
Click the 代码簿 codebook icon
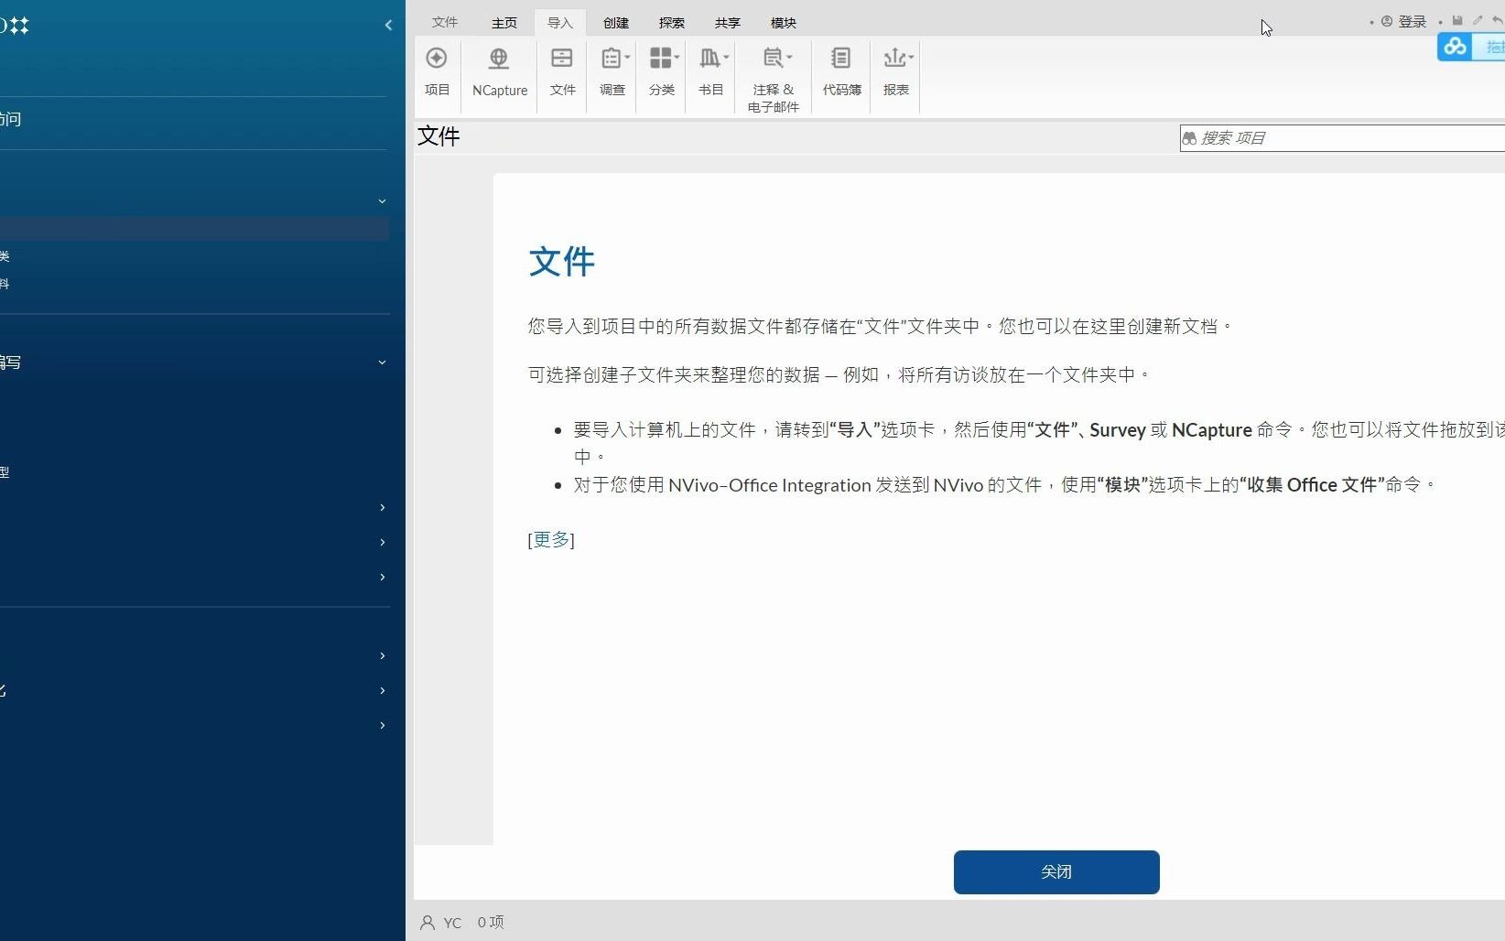coord(841,72)
